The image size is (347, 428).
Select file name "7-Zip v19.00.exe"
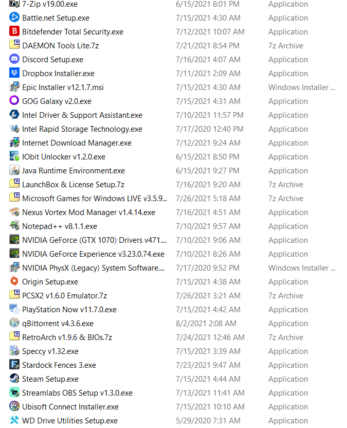point(50,4)
